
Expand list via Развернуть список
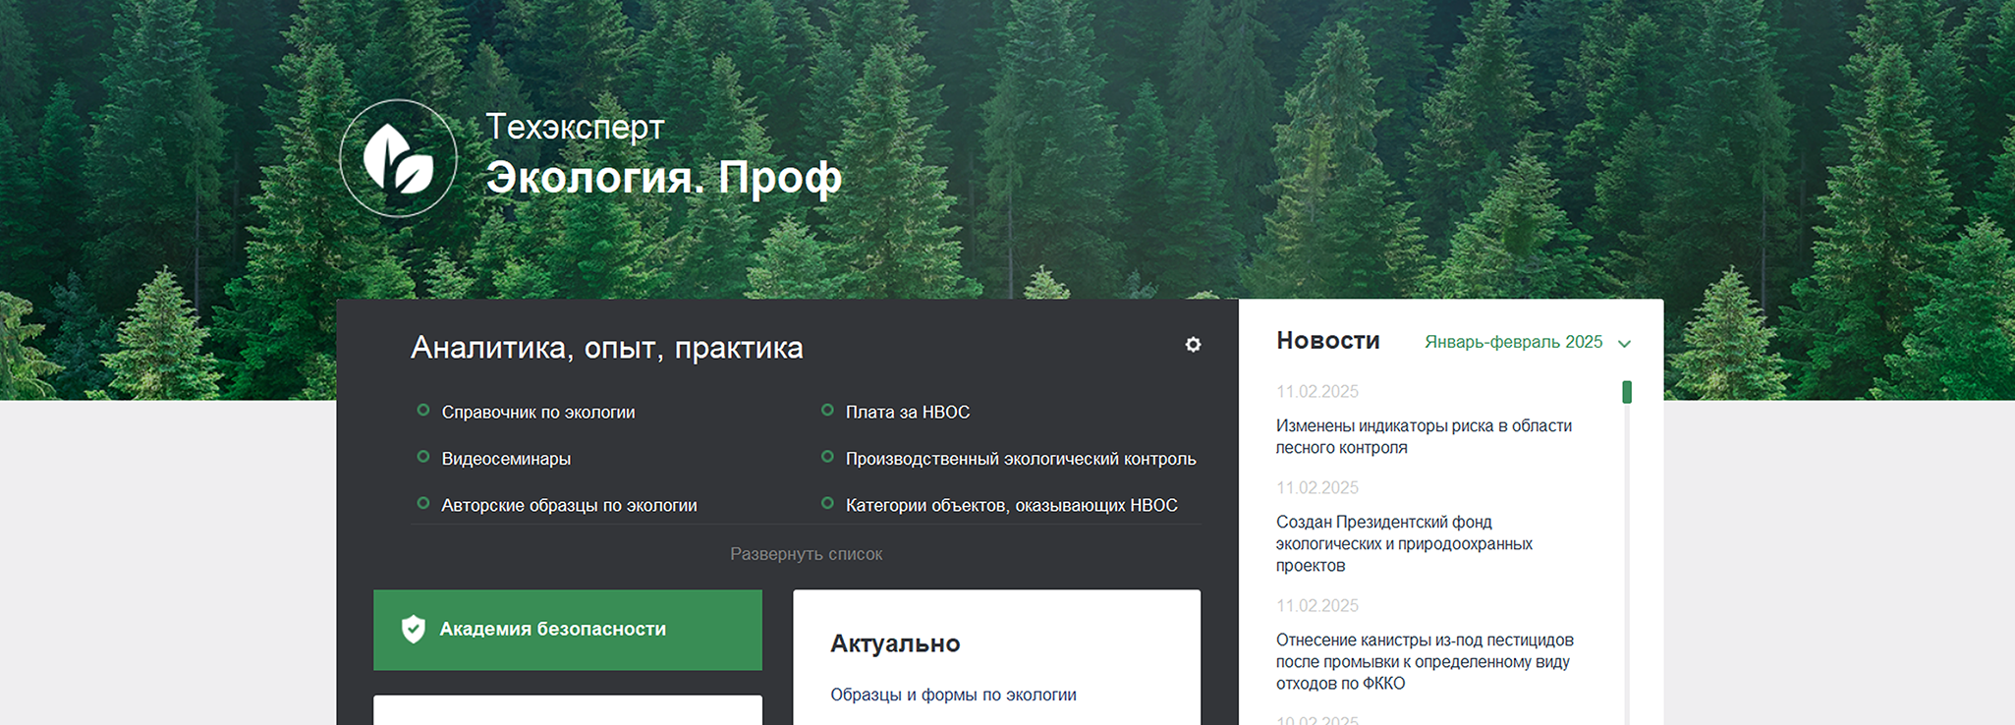click(x=806, y=554)
